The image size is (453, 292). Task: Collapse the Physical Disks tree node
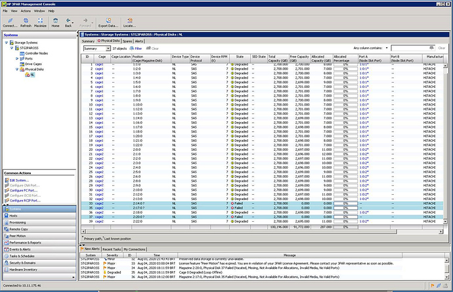click(17, 70)
